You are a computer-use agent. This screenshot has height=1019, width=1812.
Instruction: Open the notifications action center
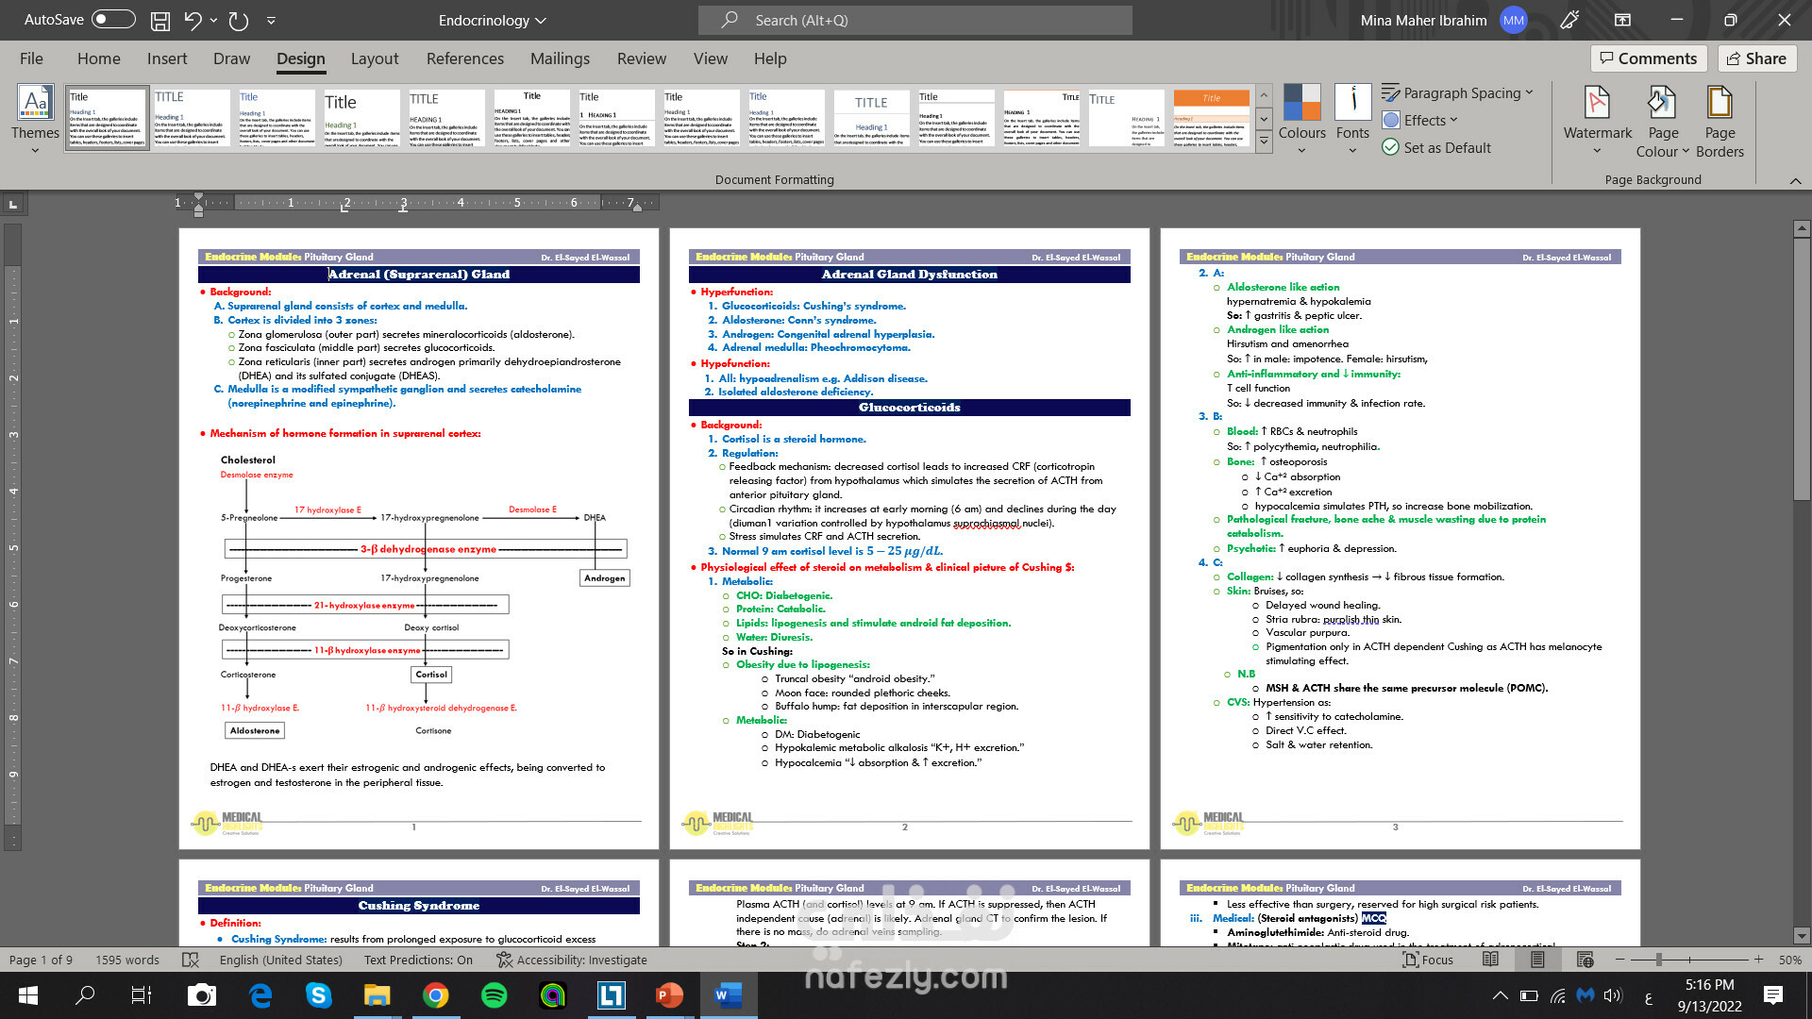(x=1773, y=995)
